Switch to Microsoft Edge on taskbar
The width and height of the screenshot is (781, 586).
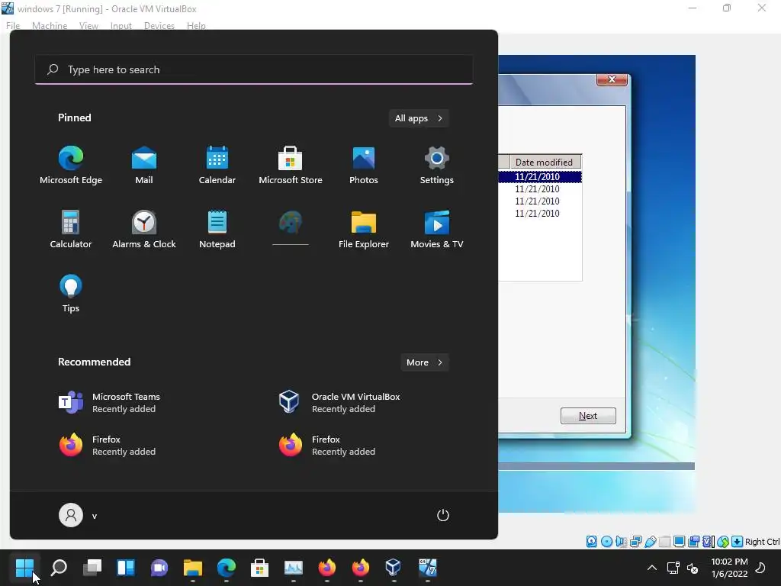tap(226, 567)
